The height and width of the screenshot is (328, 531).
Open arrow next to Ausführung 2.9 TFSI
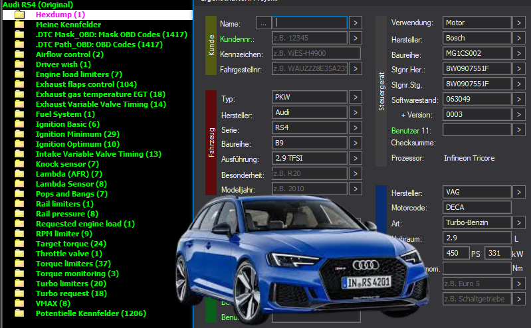(x=356, y=158)
